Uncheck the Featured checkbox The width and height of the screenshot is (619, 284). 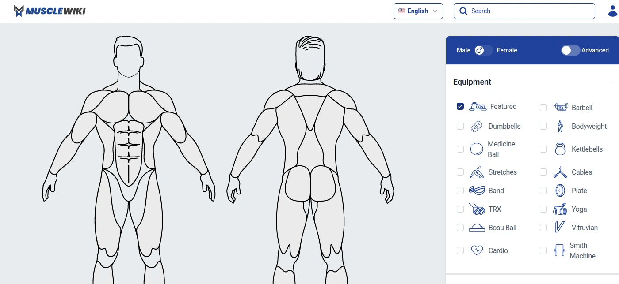pos(460,106)
